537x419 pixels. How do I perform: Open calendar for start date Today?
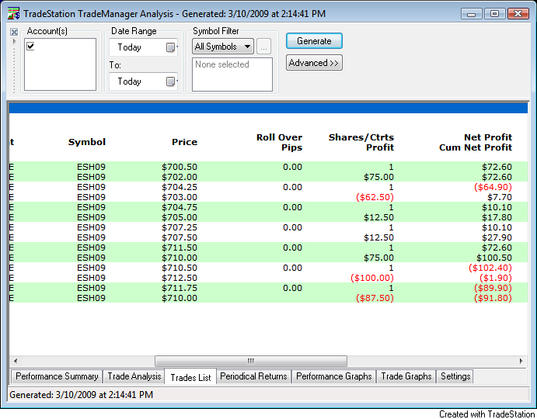click(170, 47)
